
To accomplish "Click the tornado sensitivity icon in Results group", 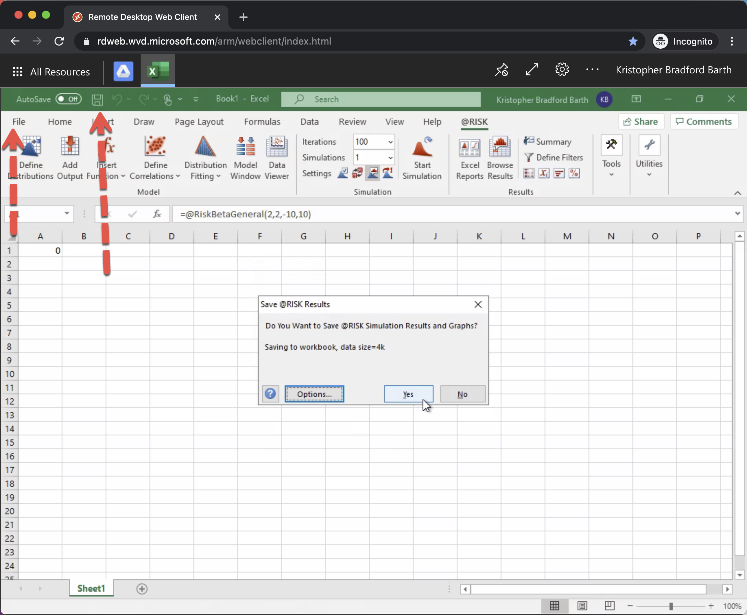I will pyautogui.click(x=559, y=173).
